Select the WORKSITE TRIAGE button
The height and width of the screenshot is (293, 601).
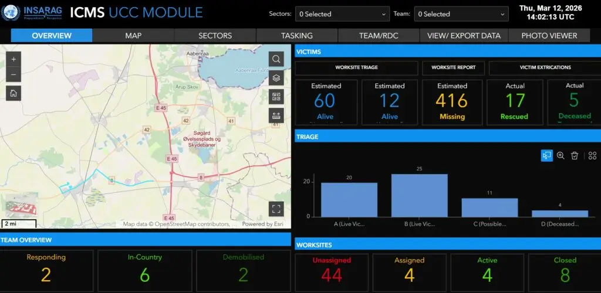[x=356, y=68]
